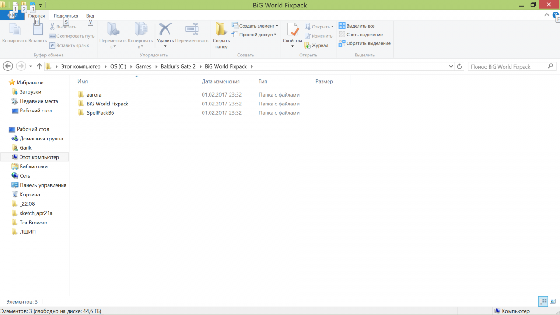
Task: Open Панель управления in the sidebar
Action: point(43,185)
